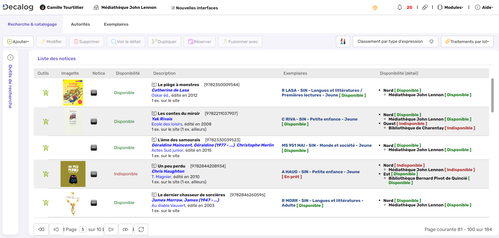Click the 'Modifier' button
Screen dimensions: 499x238
pos(51,41)
